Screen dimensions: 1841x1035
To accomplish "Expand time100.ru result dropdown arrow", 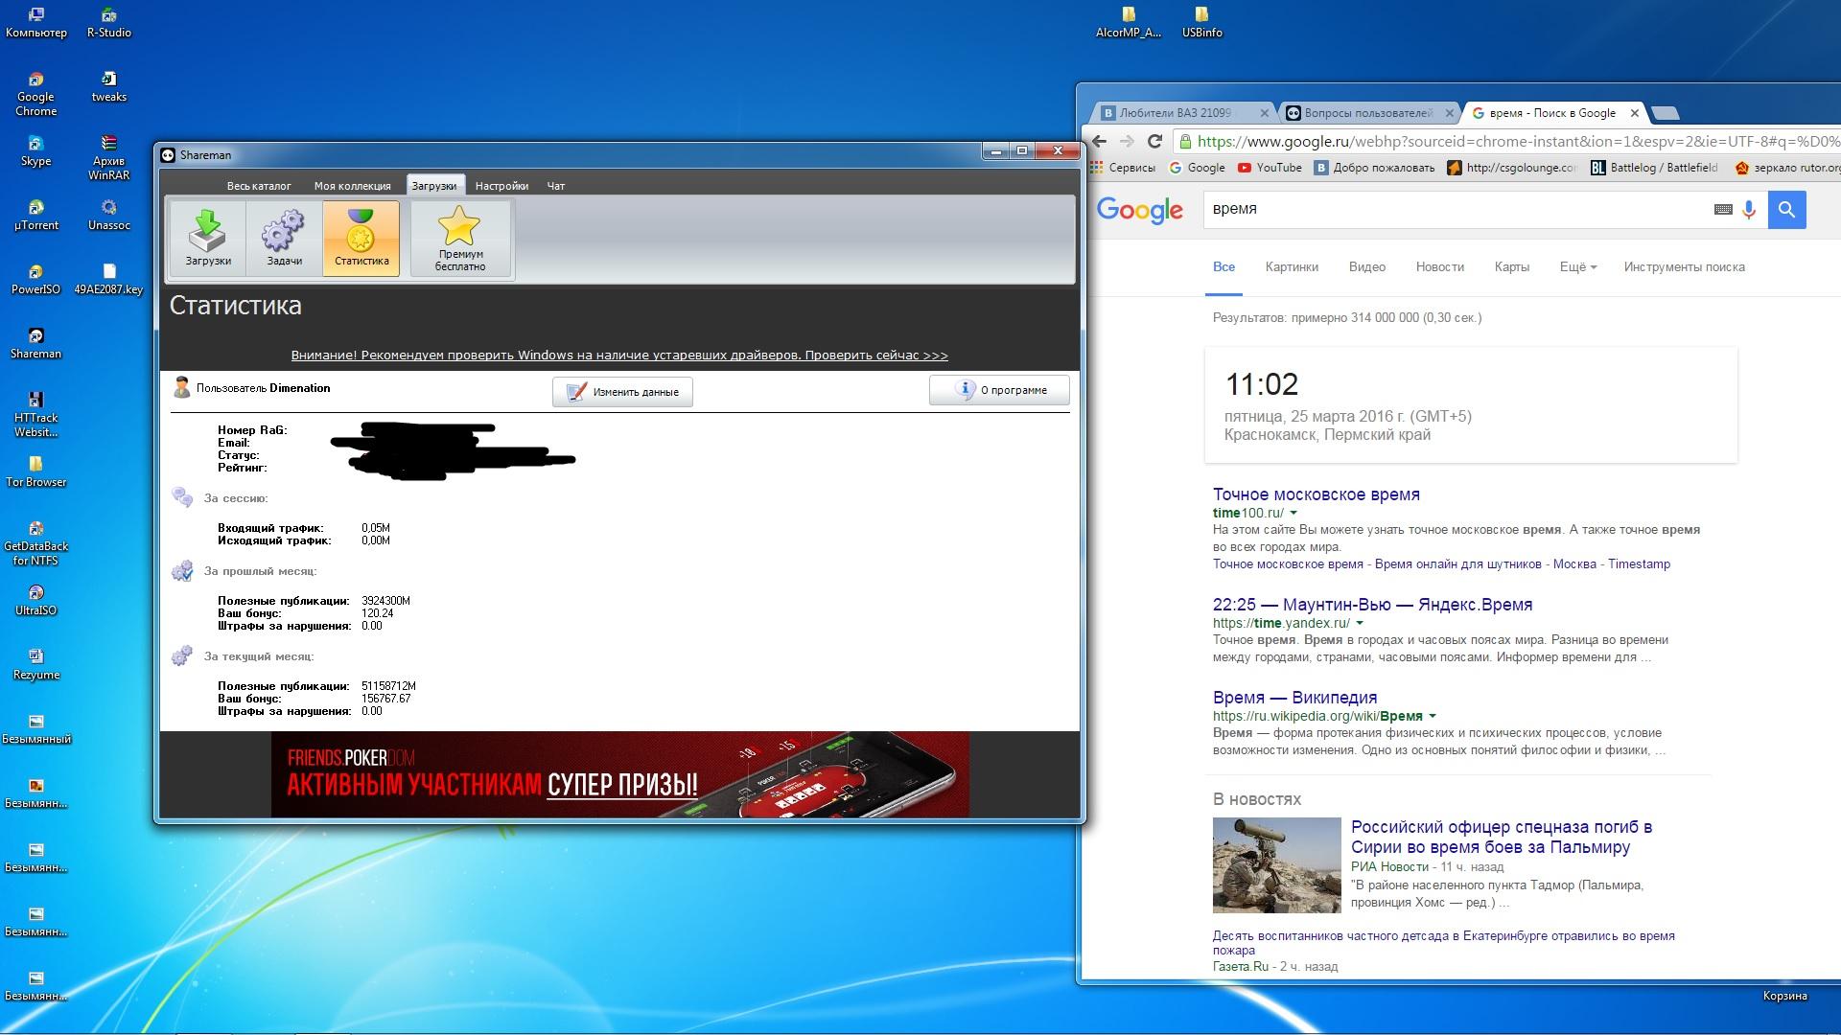I will click(x=1293, y=514).
